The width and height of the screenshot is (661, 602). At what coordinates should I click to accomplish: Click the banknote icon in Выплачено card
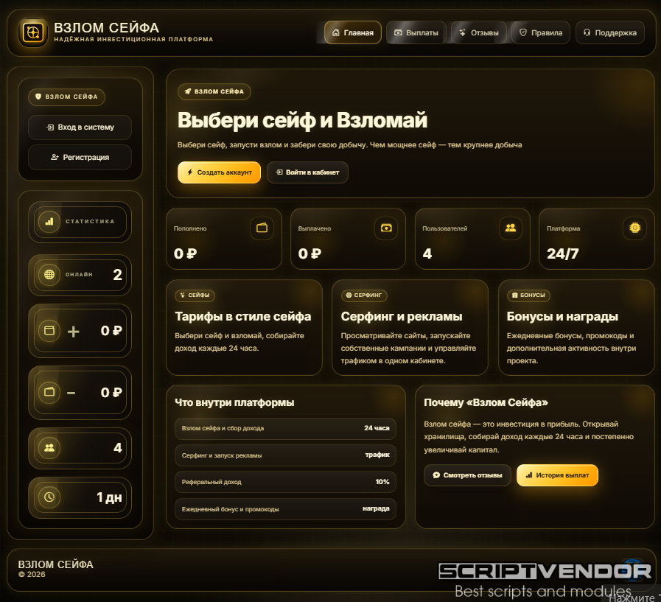point(386,228)
